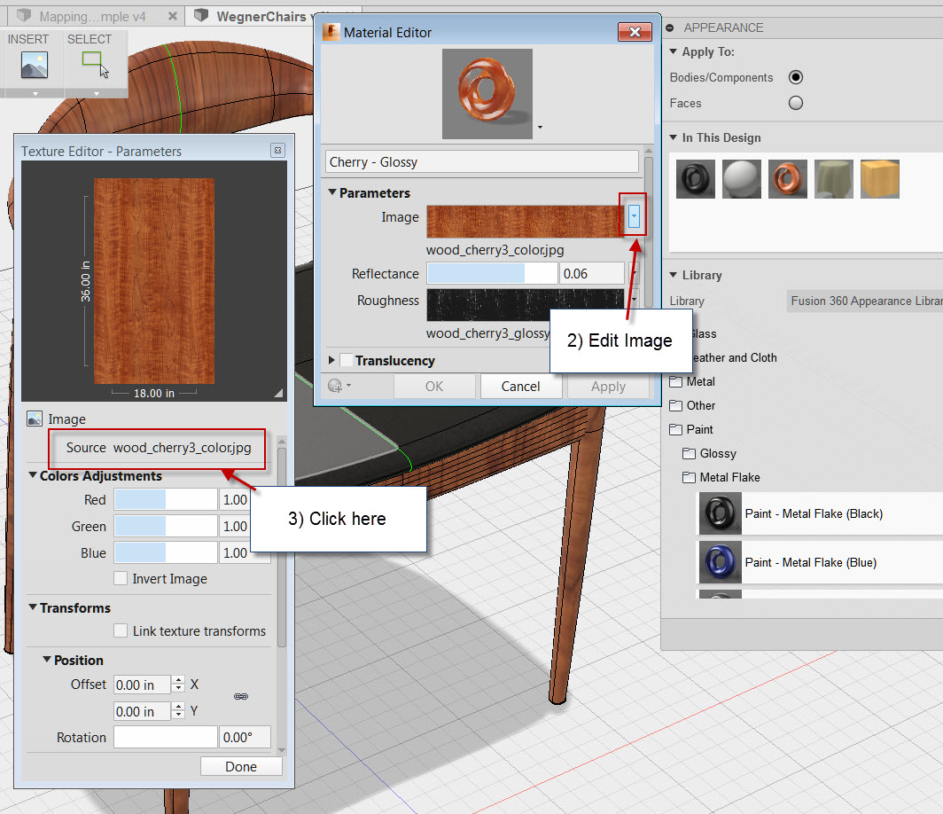
Task: Check Link texture transforms
Action: pyautogui.click(x=121, y=630)
